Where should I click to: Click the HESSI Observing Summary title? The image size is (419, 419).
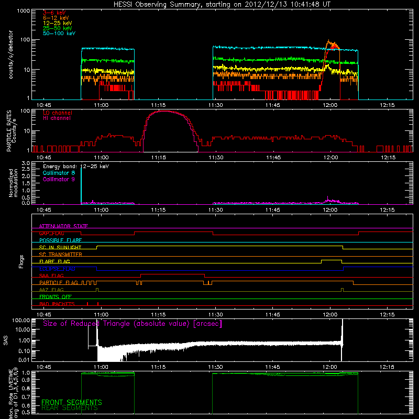[x=222, y=5]
